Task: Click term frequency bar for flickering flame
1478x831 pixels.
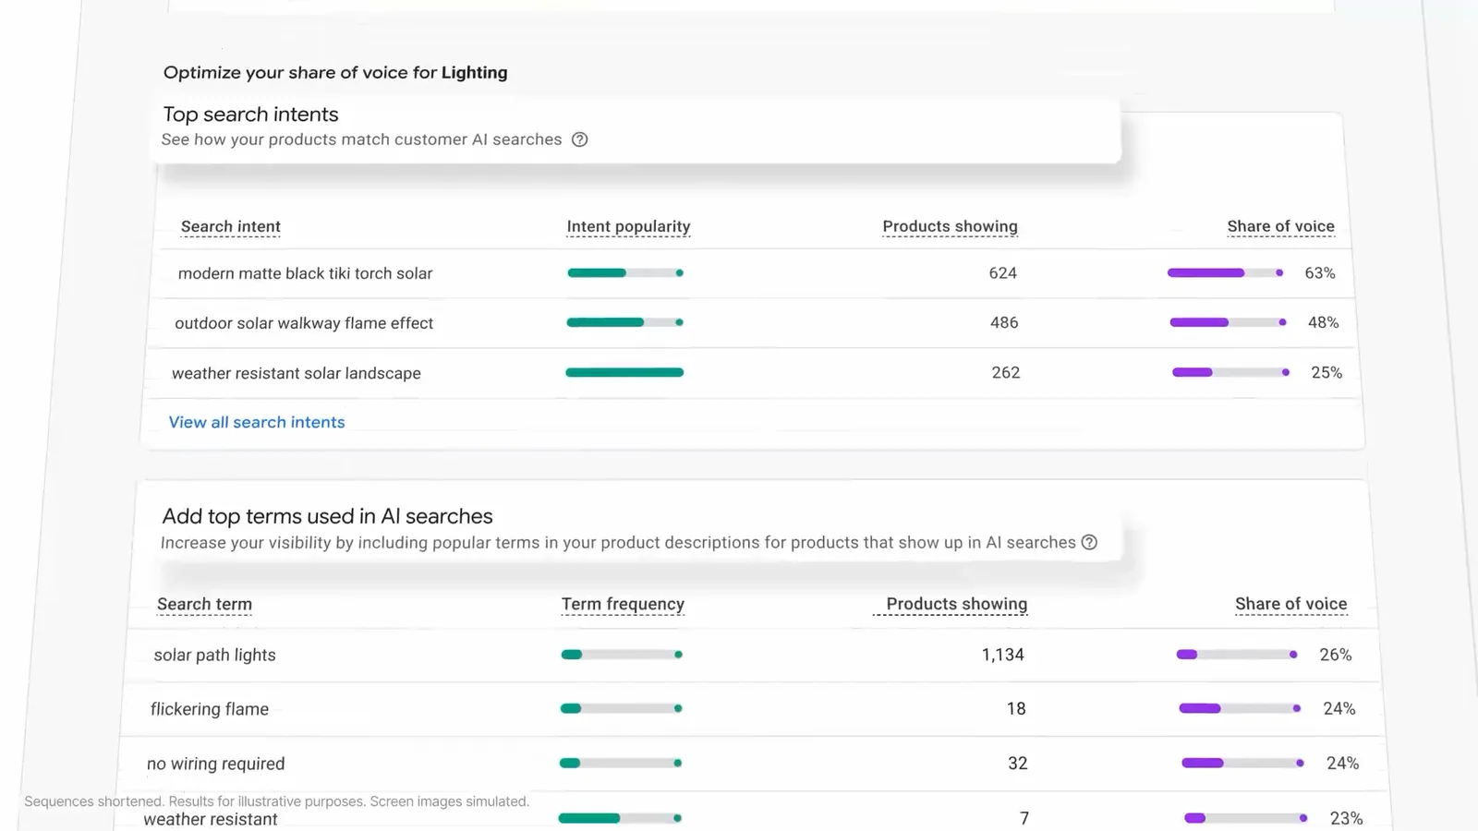Action: click(x=621, y=708)
